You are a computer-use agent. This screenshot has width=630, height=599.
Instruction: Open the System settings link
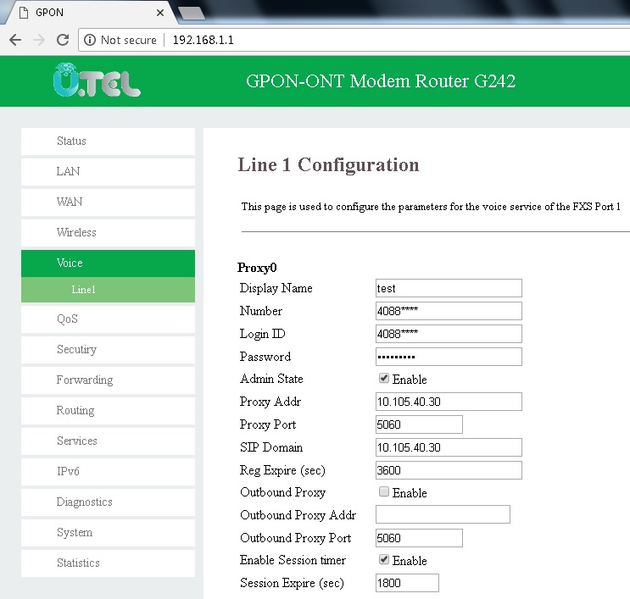click(x=108, y=532)
